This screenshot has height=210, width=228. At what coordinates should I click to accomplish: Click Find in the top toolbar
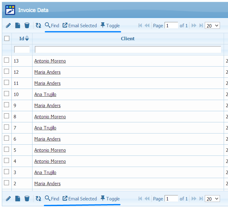point(52,25)
